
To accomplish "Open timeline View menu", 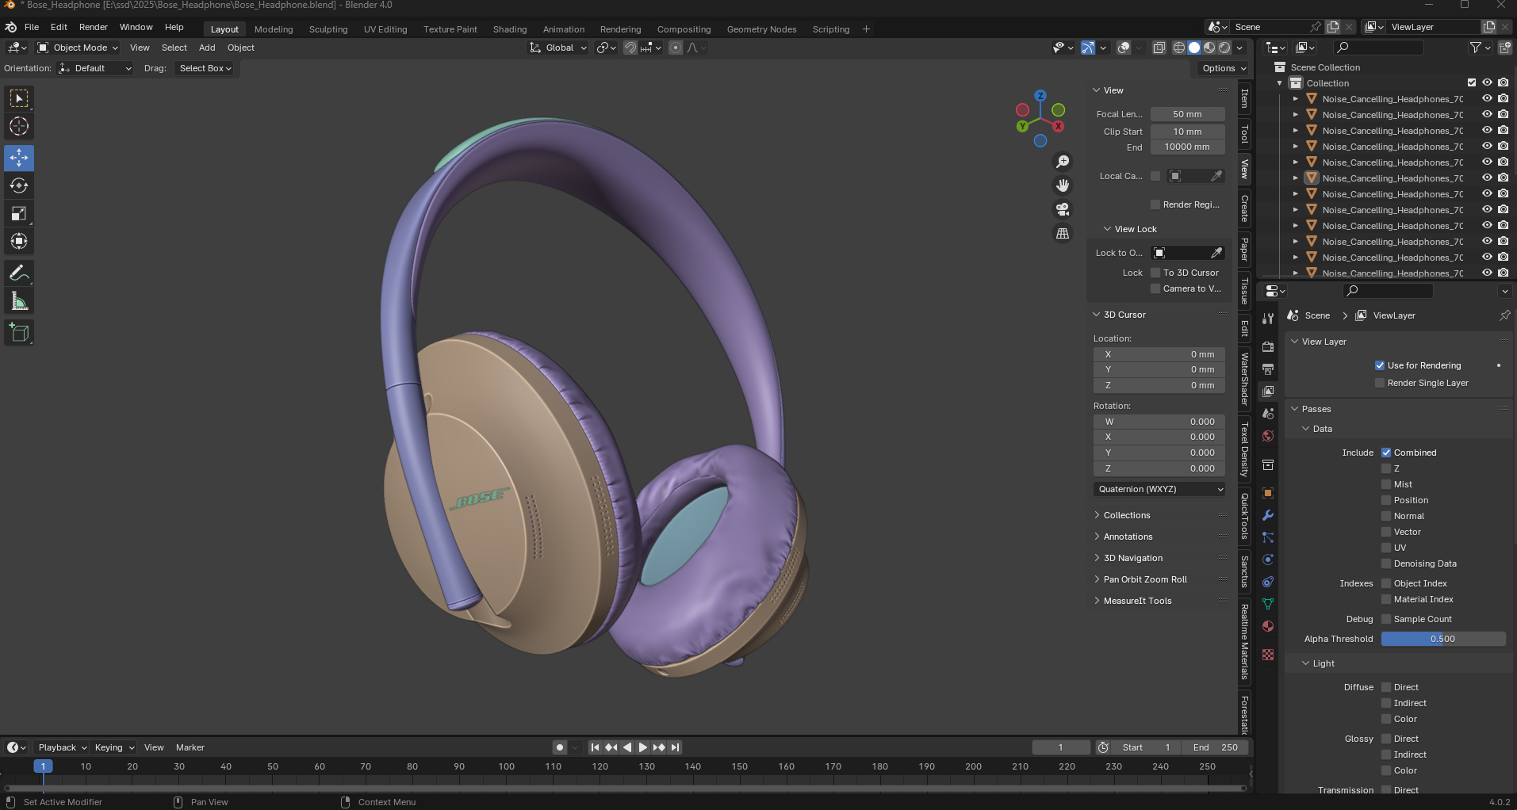I will tap(154, 747).
